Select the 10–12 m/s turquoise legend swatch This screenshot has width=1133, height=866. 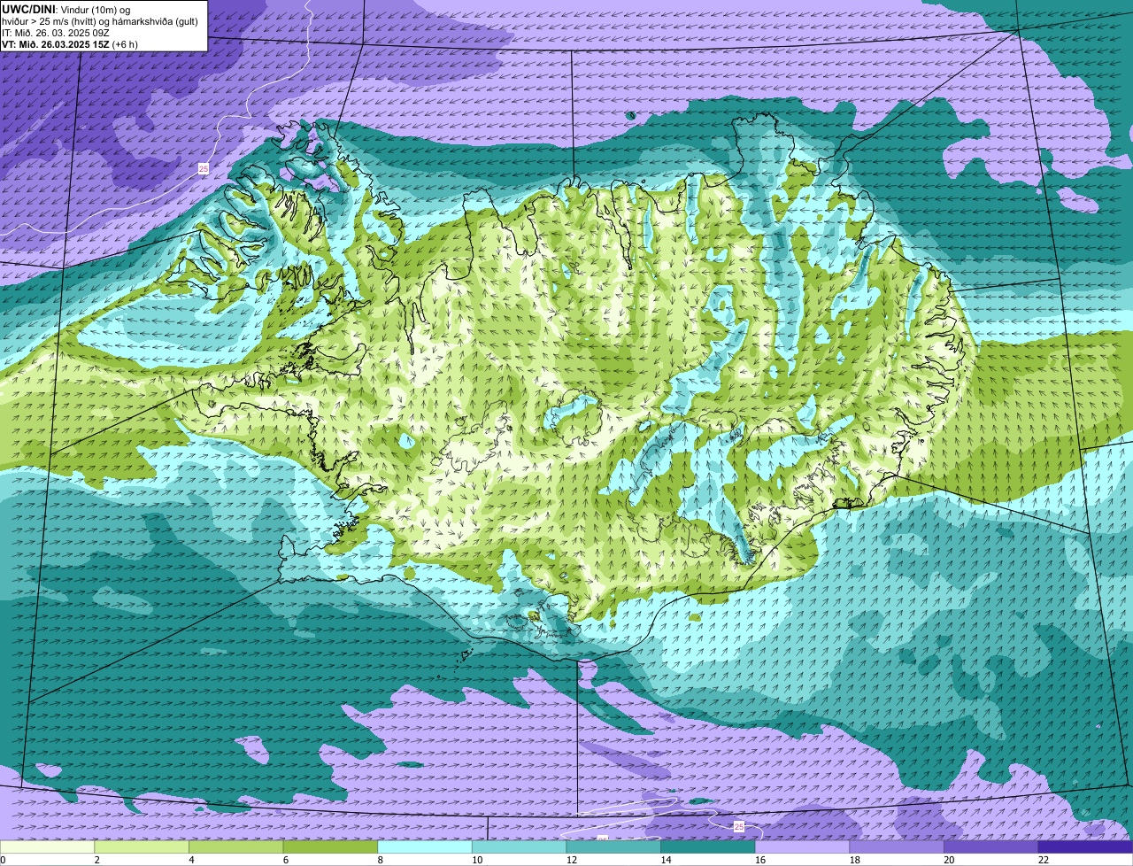click(x=519, y=847)
